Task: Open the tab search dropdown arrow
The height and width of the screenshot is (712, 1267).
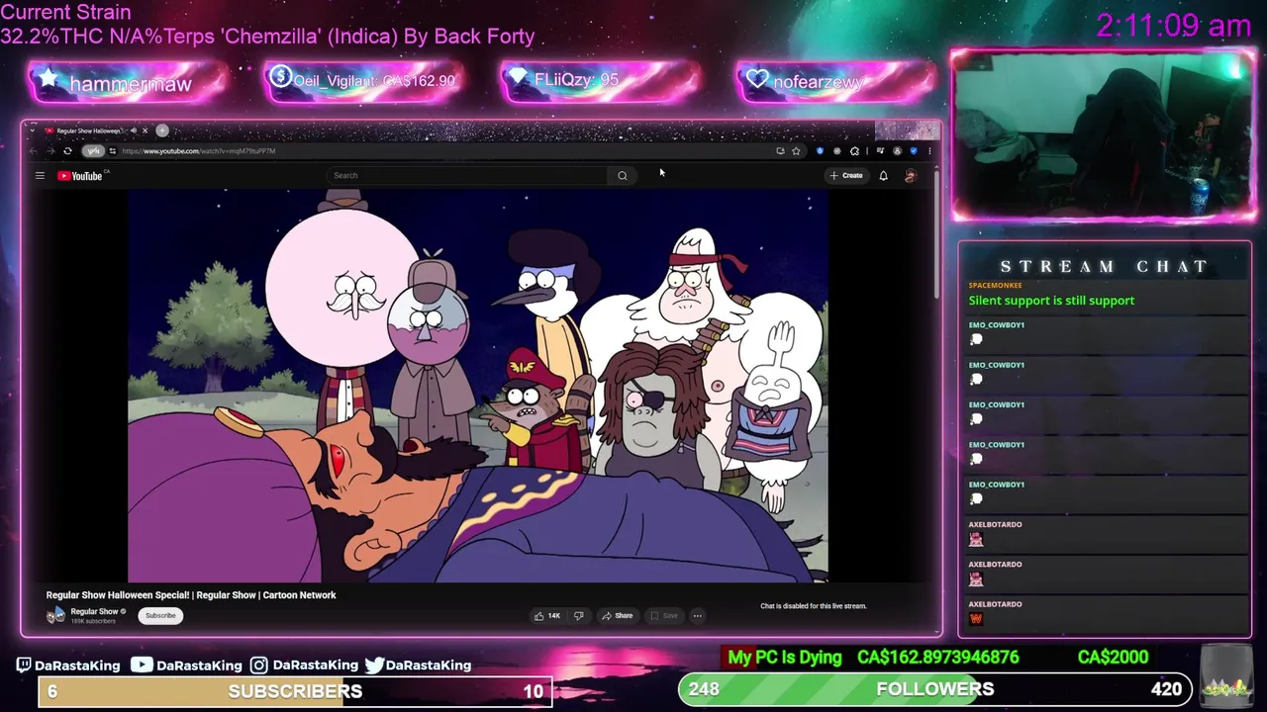Action: coord(33,131)
